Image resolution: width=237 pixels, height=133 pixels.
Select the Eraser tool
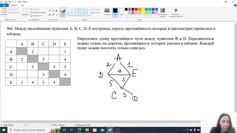click(50, 15)
